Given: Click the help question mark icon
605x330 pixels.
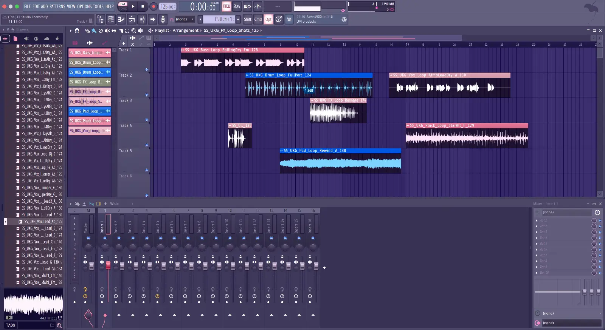Looking at the screenshot, I should point(279,19).
